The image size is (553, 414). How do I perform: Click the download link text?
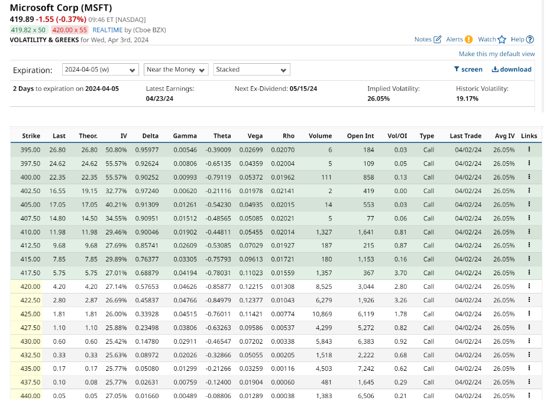point(516,69)
